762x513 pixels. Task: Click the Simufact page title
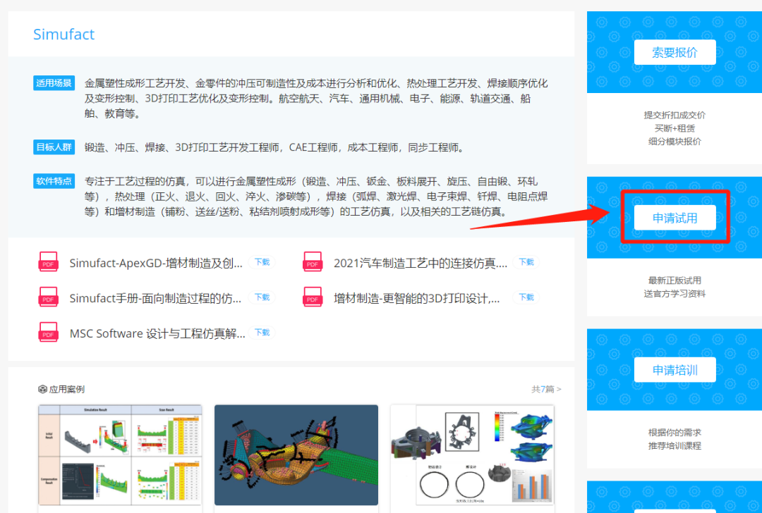(64, 34)
